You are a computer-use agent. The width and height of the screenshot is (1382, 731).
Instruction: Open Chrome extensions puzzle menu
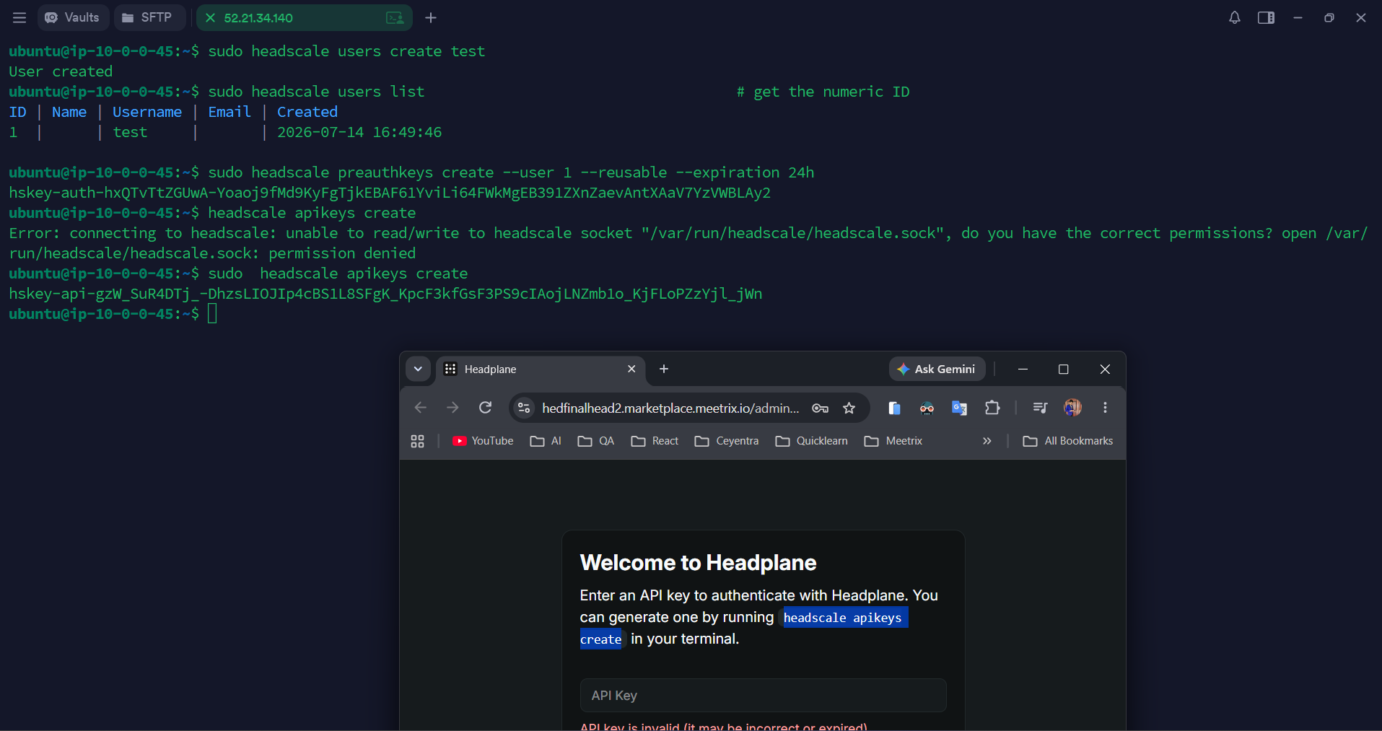(992, 408)
